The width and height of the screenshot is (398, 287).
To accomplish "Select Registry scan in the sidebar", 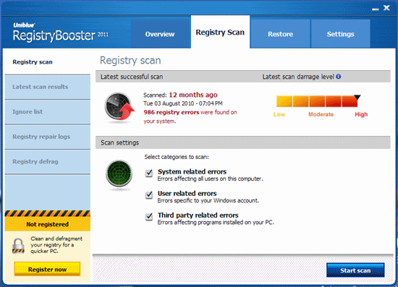I will click(x=48, y=62).
